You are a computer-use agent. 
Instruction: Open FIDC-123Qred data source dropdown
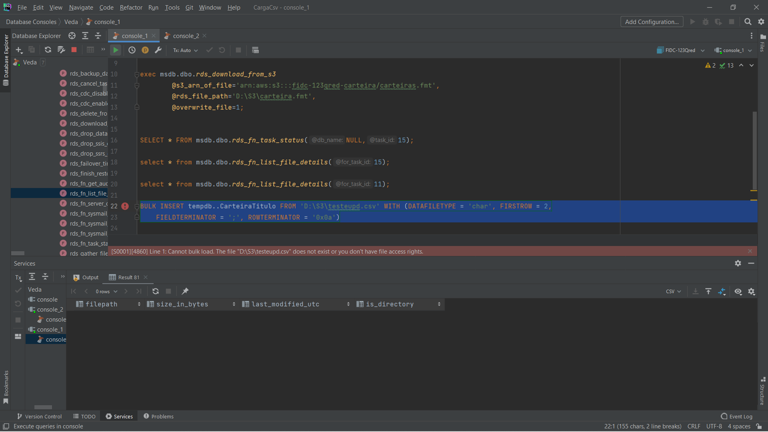point(681,50)
